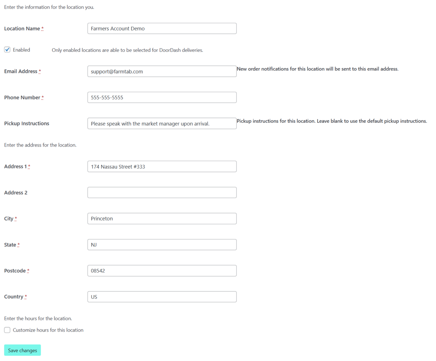This screenshot has height=361, width=436.
Task: Click into the Phone Number field
Action: 162,98
